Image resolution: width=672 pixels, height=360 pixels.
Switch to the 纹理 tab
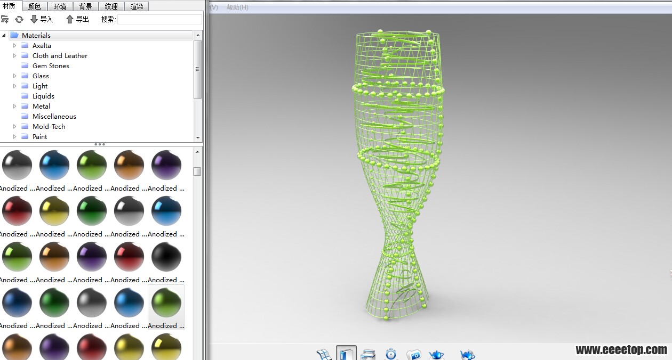click(111, 6)
